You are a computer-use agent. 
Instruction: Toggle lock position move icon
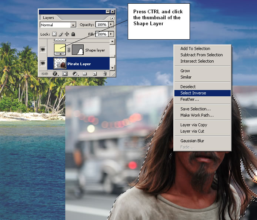(67, 34)
